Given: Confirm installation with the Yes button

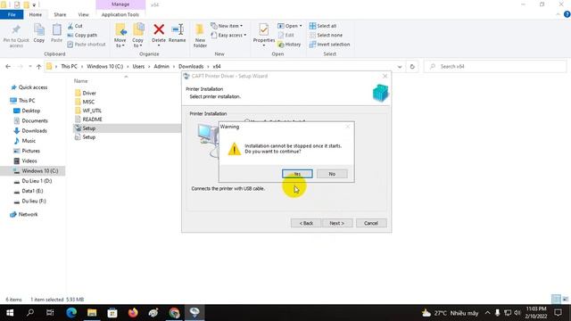Looking at the screenshot, I should pyautogui.click(x=297, y=174).
